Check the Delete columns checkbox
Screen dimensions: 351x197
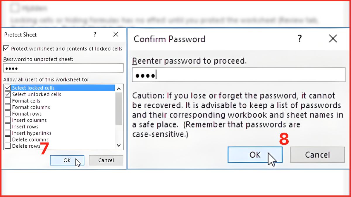tap(8, 139)
